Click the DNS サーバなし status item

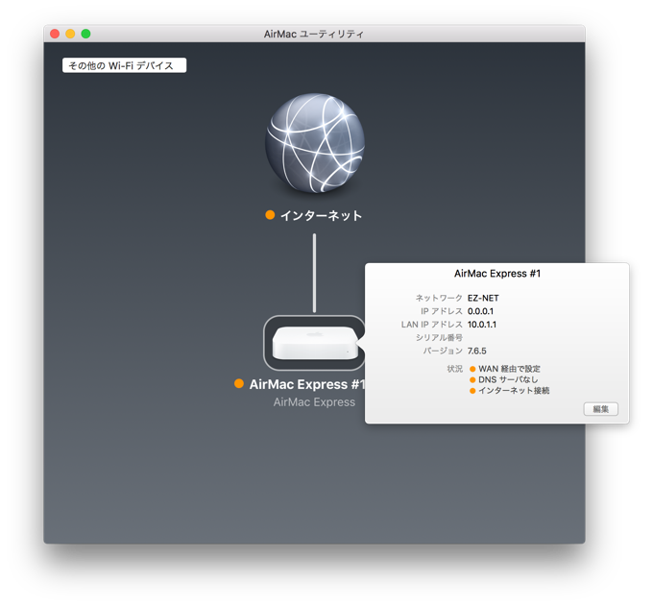point(508,380)
